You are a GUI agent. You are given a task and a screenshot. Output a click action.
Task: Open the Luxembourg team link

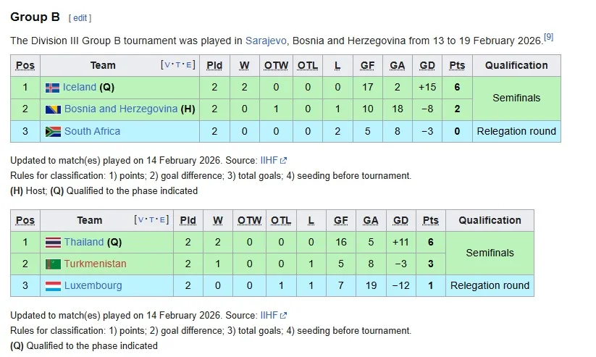tap(93, 286)
